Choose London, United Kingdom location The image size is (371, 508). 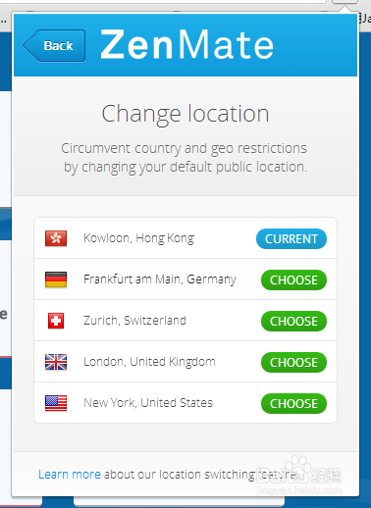click(293, 362)
